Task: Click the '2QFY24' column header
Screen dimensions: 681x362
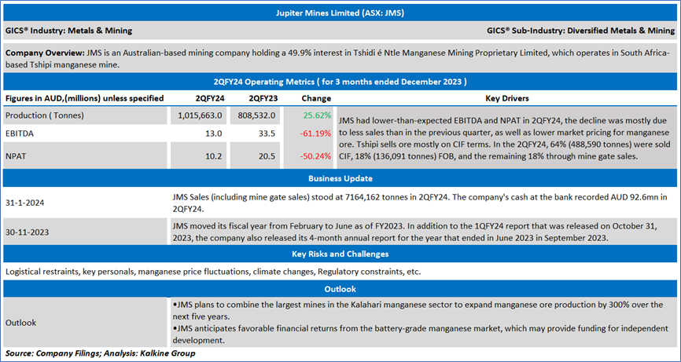Action: pos(210,98)
